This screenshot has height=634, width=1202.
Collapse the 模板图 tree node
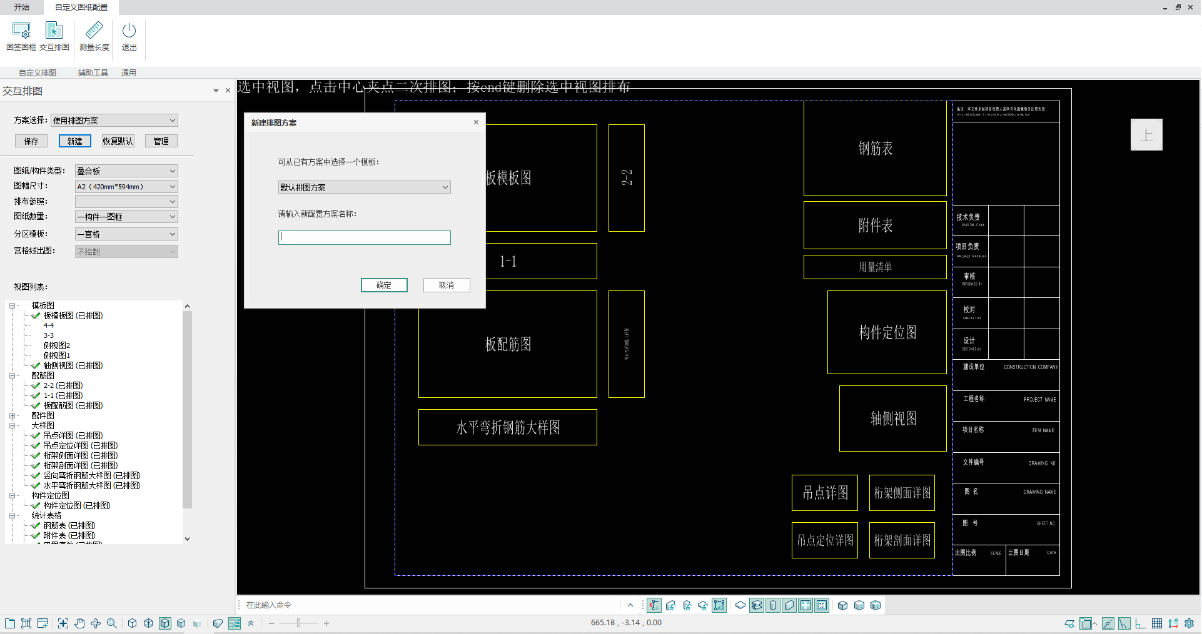click(x=12, y=306)
